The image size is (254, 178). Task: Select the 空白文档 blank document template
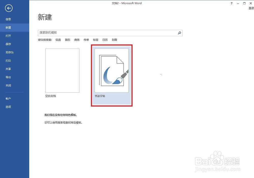(62, 71)
